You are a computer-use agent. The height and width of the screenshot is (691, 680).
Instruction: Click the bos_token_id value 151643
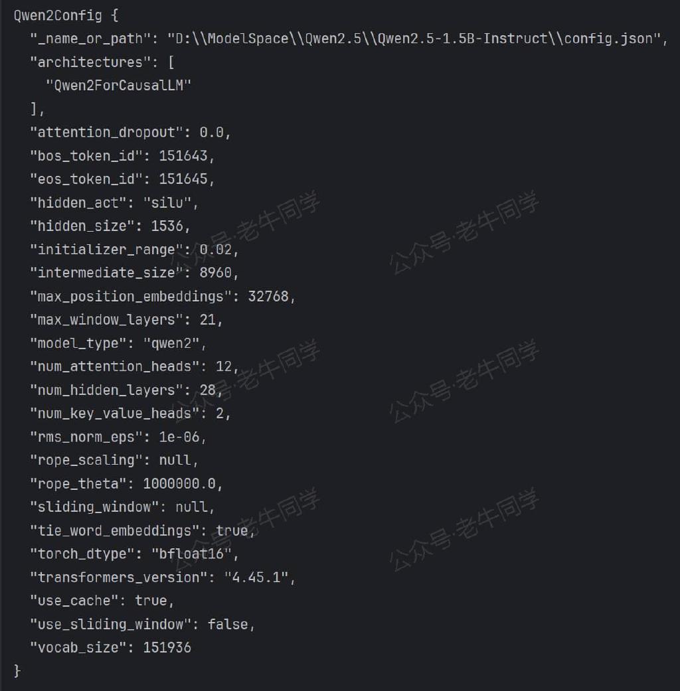pos(183,156)
